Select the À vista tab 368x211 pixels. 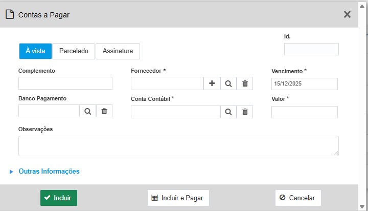pyautogui.click(x=35, y=51)
